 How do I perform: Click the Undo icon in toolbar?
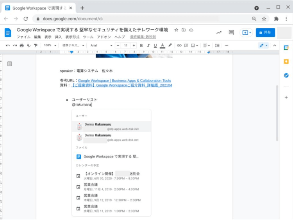[x=8, y=45]
